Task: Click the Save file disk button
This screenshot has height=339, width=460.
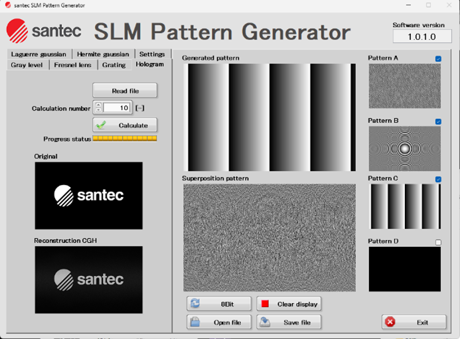Action: [x=289, y=322]
